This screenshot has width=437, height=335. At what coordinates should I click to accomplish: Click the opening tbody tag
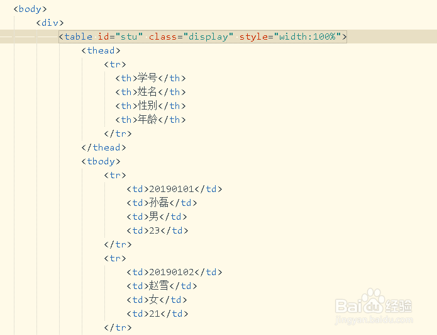coord(101,161)
